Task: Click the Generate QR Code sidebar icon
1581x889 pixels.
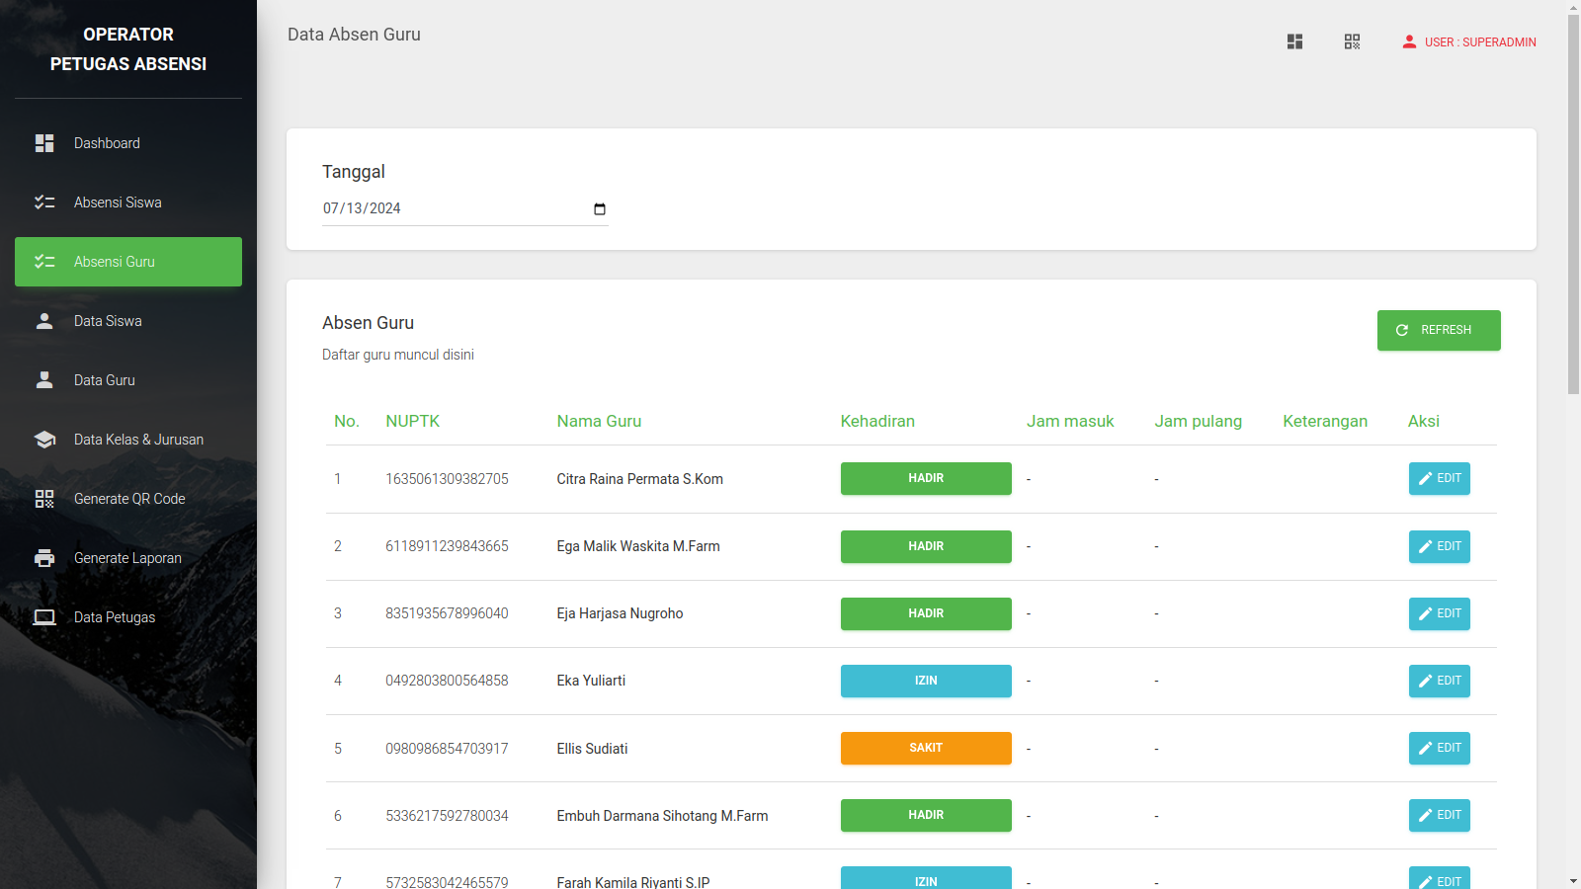Action: (44, 499)
